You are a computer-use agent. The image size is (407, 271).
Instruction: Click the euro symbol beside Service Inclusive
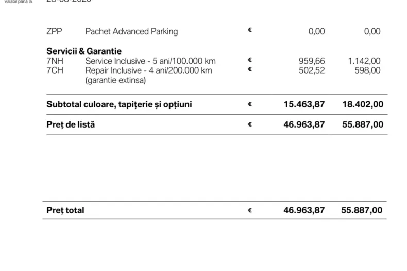click(x=250, y=60)
